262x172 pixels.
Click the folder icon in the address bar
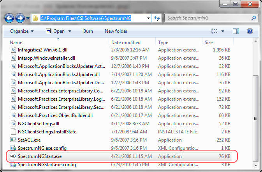[x=35, y=18]
